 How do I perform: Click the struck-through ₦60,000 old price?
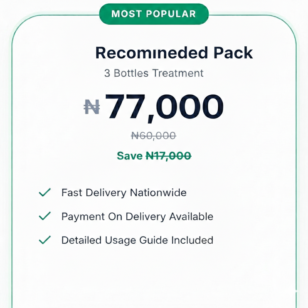[153, 136]
